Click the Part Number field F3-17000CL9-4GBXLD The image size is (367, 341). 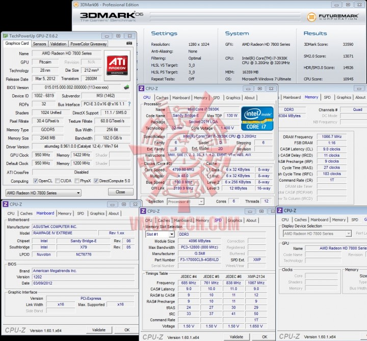point(199,260)
